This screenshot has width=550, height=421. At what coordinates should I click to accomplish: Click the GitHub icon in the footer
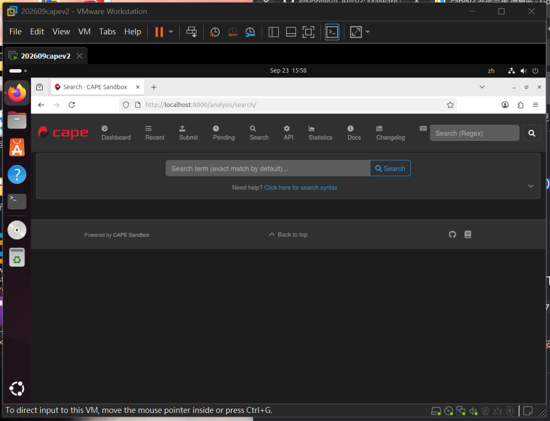pyautogui.click(x=452, y=234)
